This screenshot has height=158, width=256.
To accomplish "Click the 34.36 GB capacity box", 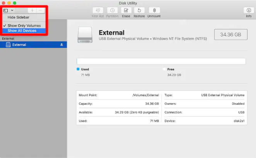I will (231, 34).
